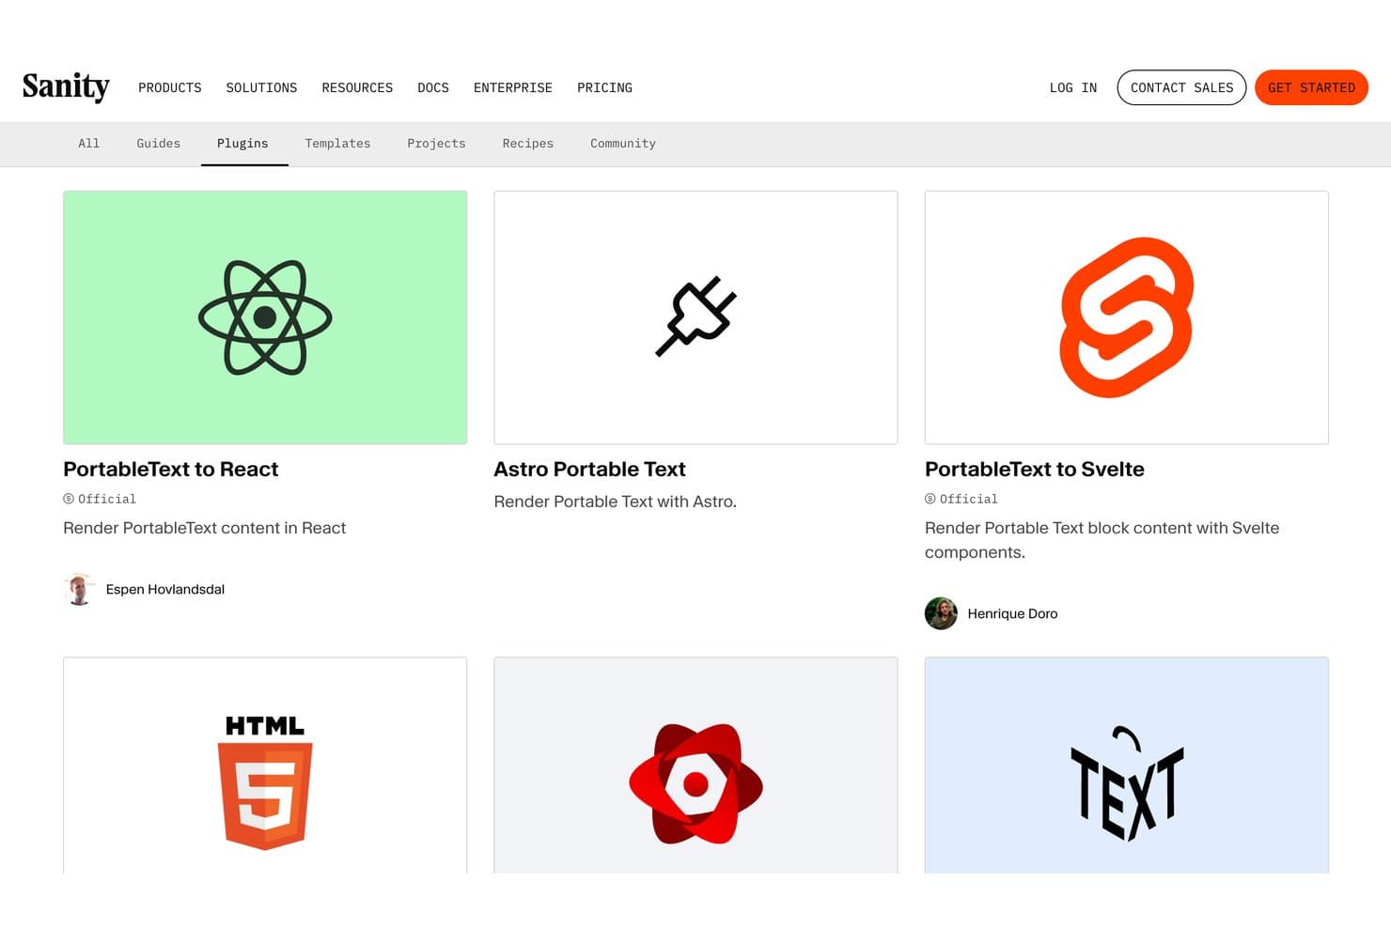The height and width of the screenshot is (927, 1391).
Task: Switch to the Guides tab
Action: pos(158,144)
